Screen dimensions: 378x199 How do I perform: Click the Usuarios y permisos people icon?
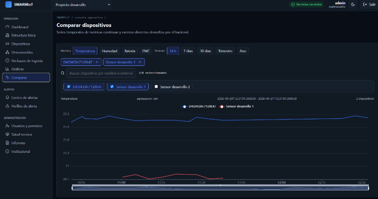pyautogui.click(x=7, y=126)
